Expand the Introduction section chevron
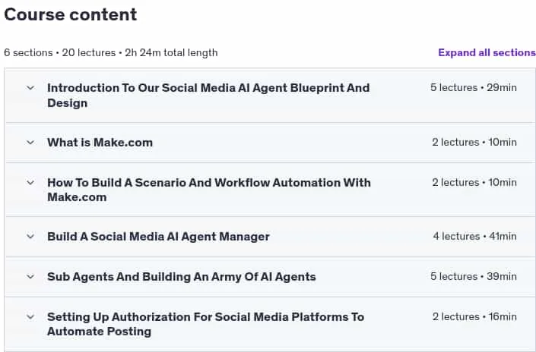Viewport: 536px width, 352px height. click(30, 88)
